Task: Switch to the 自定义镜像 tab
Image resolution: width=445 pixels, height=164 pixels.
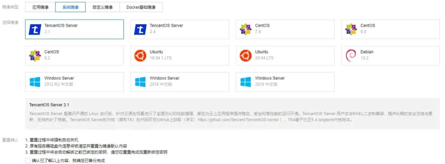Action: click(102, 7)
